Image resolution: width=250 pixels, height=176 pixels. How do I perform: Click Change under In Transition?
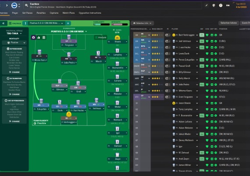(x=14, y=94)
